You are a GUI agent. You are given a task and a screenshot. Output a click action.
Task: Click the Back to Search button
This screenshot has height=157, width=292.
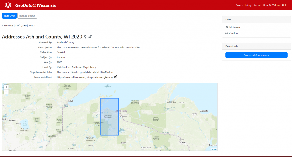[27, 16]
